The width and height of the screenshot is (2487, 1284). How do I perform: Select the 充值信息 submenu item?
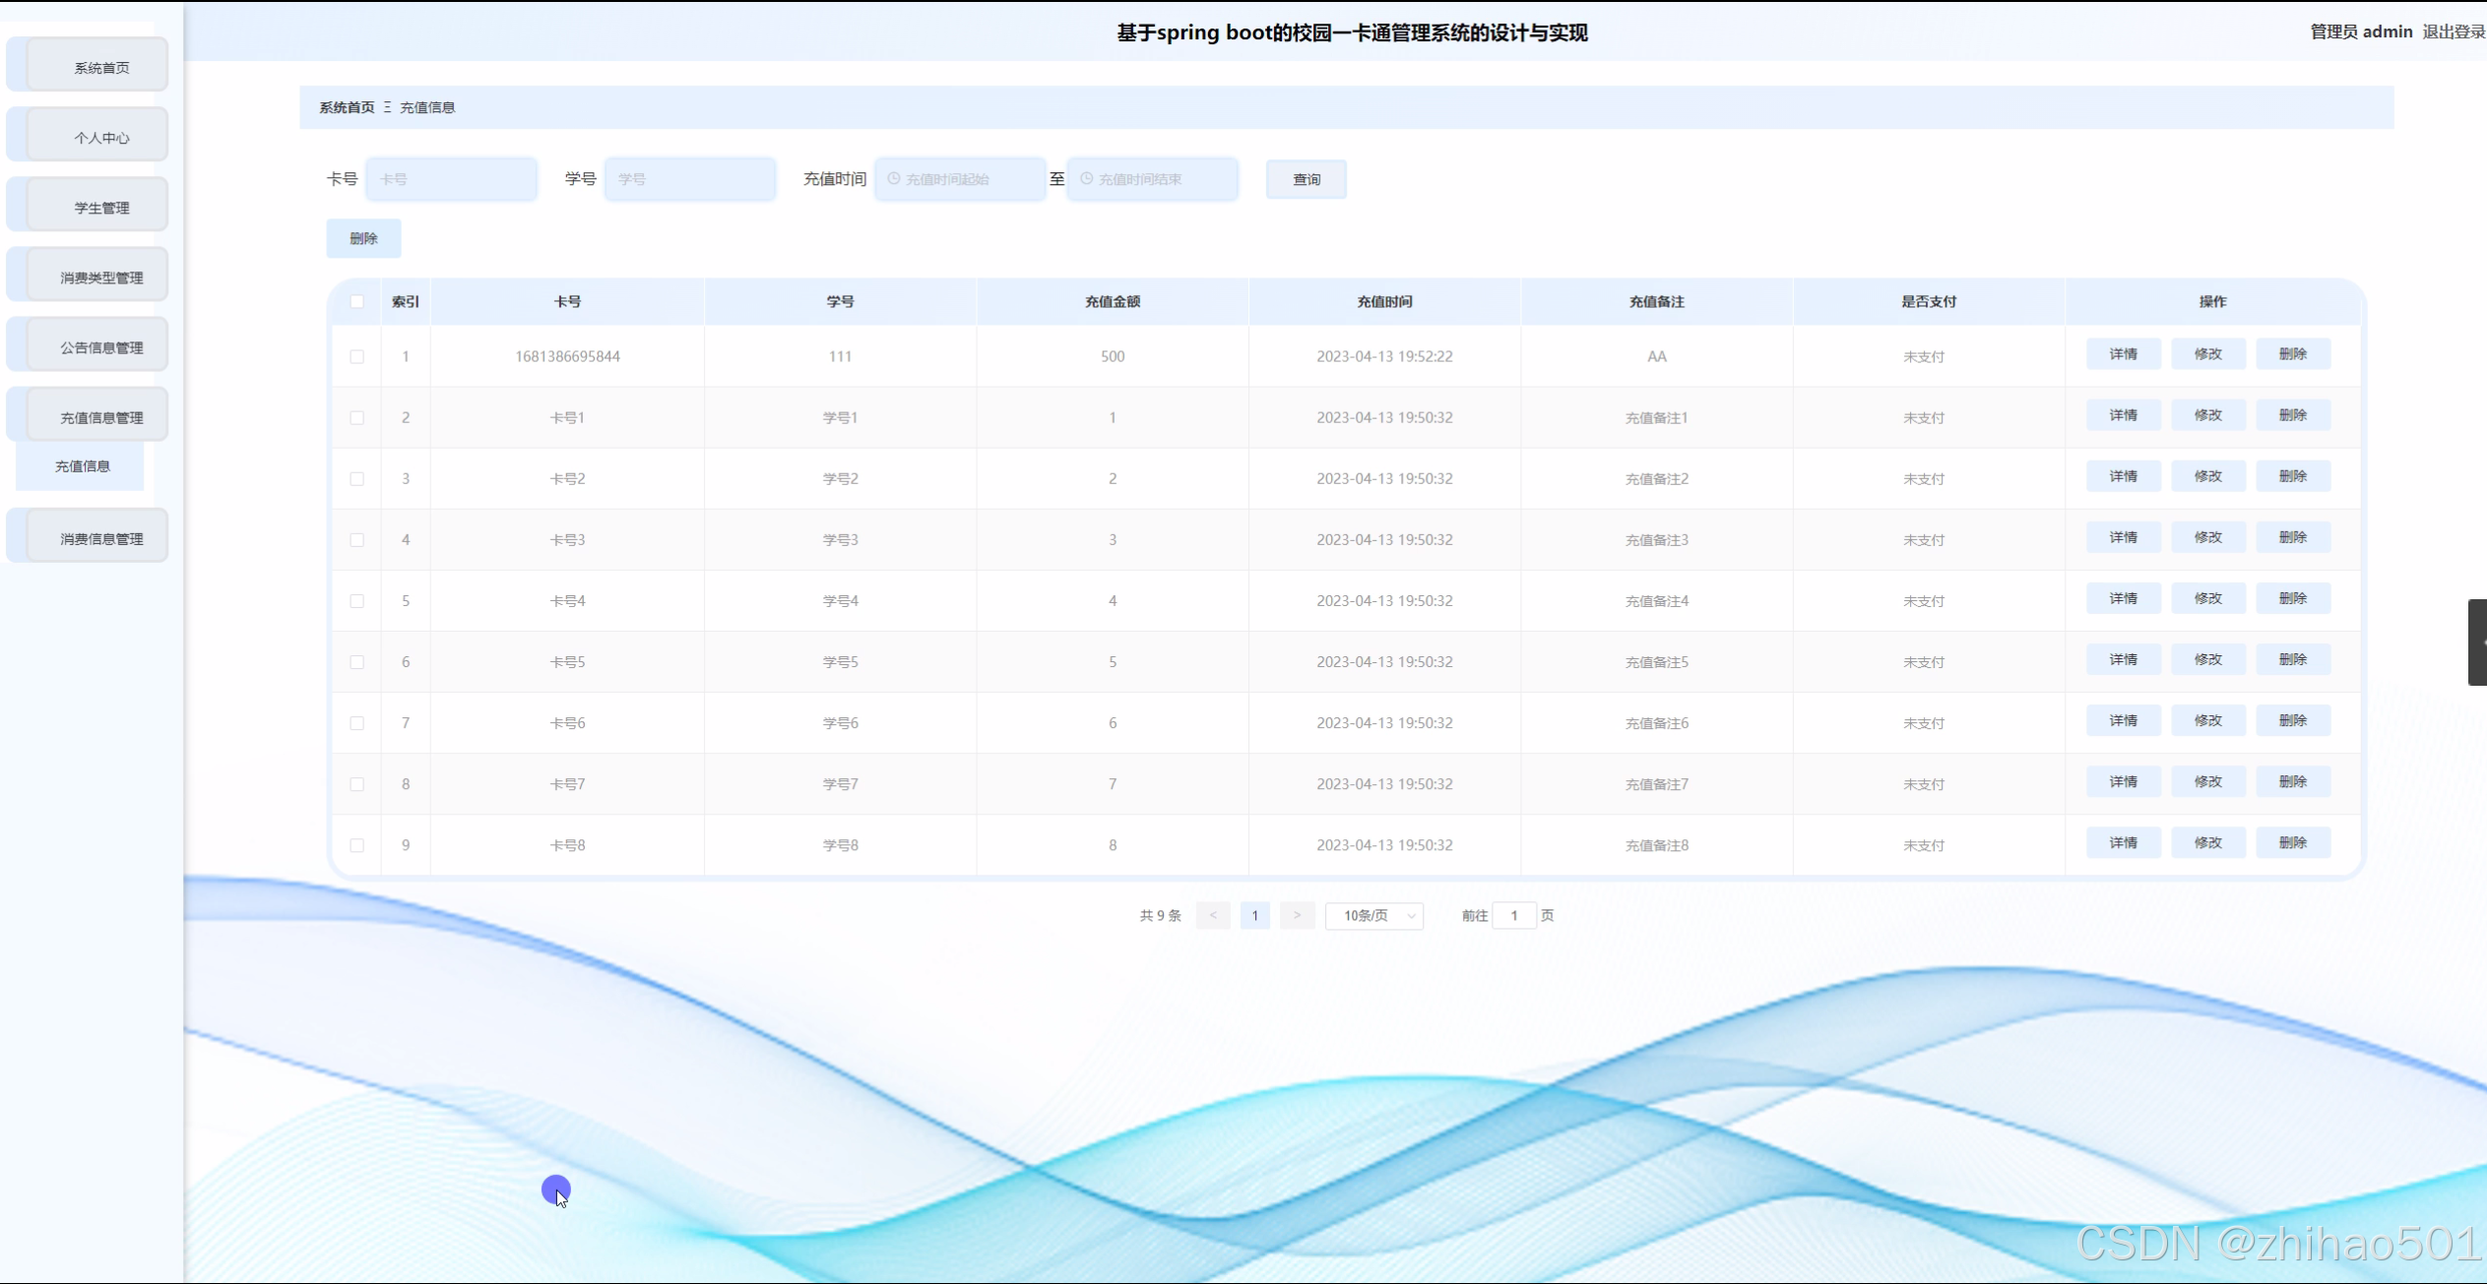(x=83, y=466)
